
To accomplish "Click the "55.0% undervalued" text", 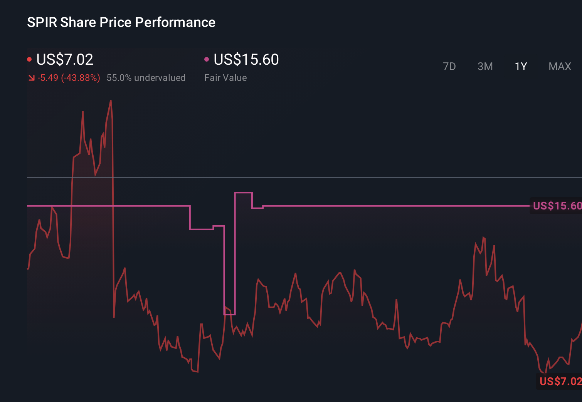I will click(146, 78).
